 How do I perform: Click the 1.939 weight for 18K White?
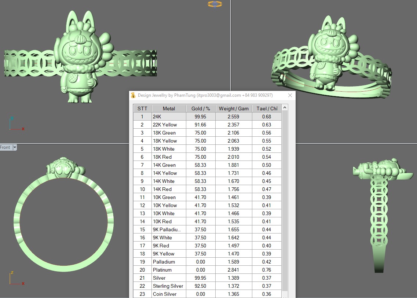tap(234, 149)
